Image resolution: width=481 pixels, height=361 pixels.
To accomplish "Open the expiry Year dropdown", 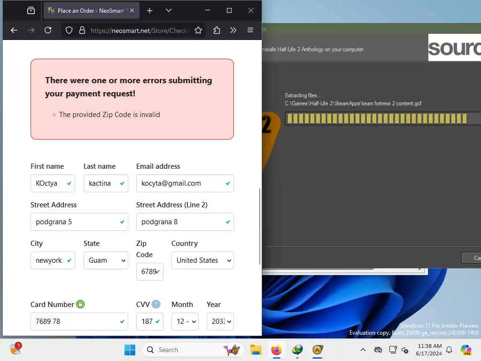I will point(220,322).
